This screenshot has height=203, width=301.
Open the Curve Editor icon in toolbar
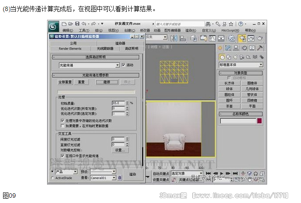[212, 38]
